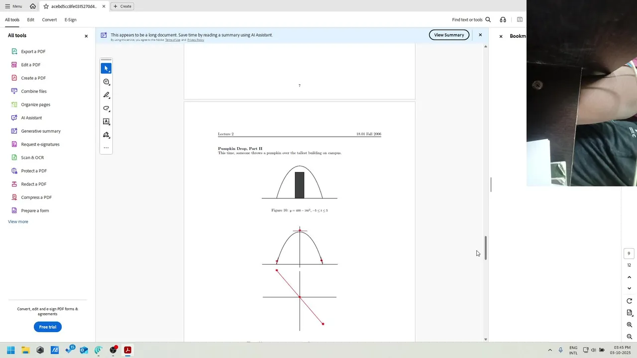Pick the Highlight pen tool

tap(106, 95)
